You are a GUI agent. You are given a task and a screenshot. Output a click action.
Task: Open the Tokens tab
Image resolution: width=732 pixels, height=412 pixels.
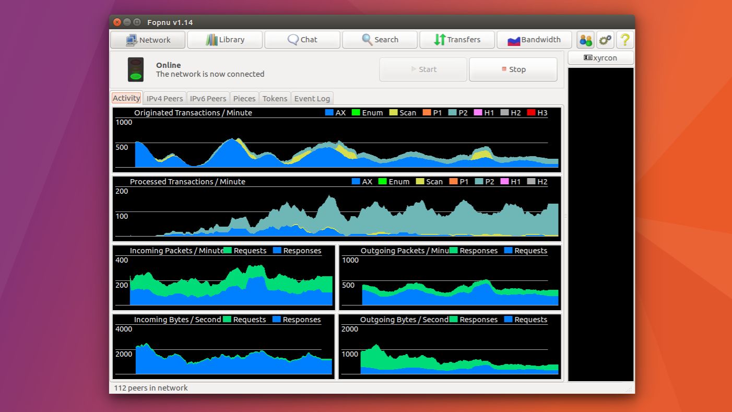(x=275, y=98)
